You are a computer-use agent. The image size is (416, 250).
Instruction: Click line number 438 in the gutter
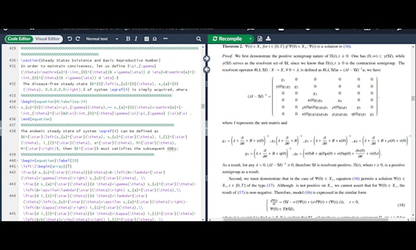click(x=12, y=131)
